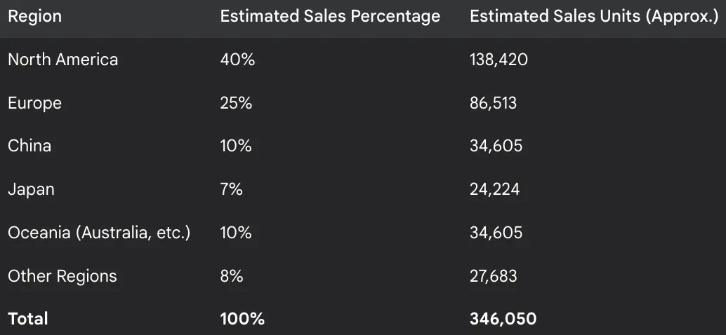Select Oceania's 10% percentage cell

coord(236,233)
